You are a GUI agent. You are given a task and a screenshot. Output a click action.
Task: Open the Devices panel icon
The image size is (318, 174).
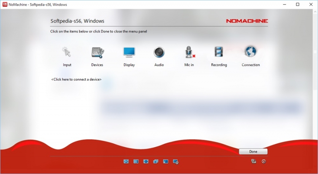(x=97, y=52)
